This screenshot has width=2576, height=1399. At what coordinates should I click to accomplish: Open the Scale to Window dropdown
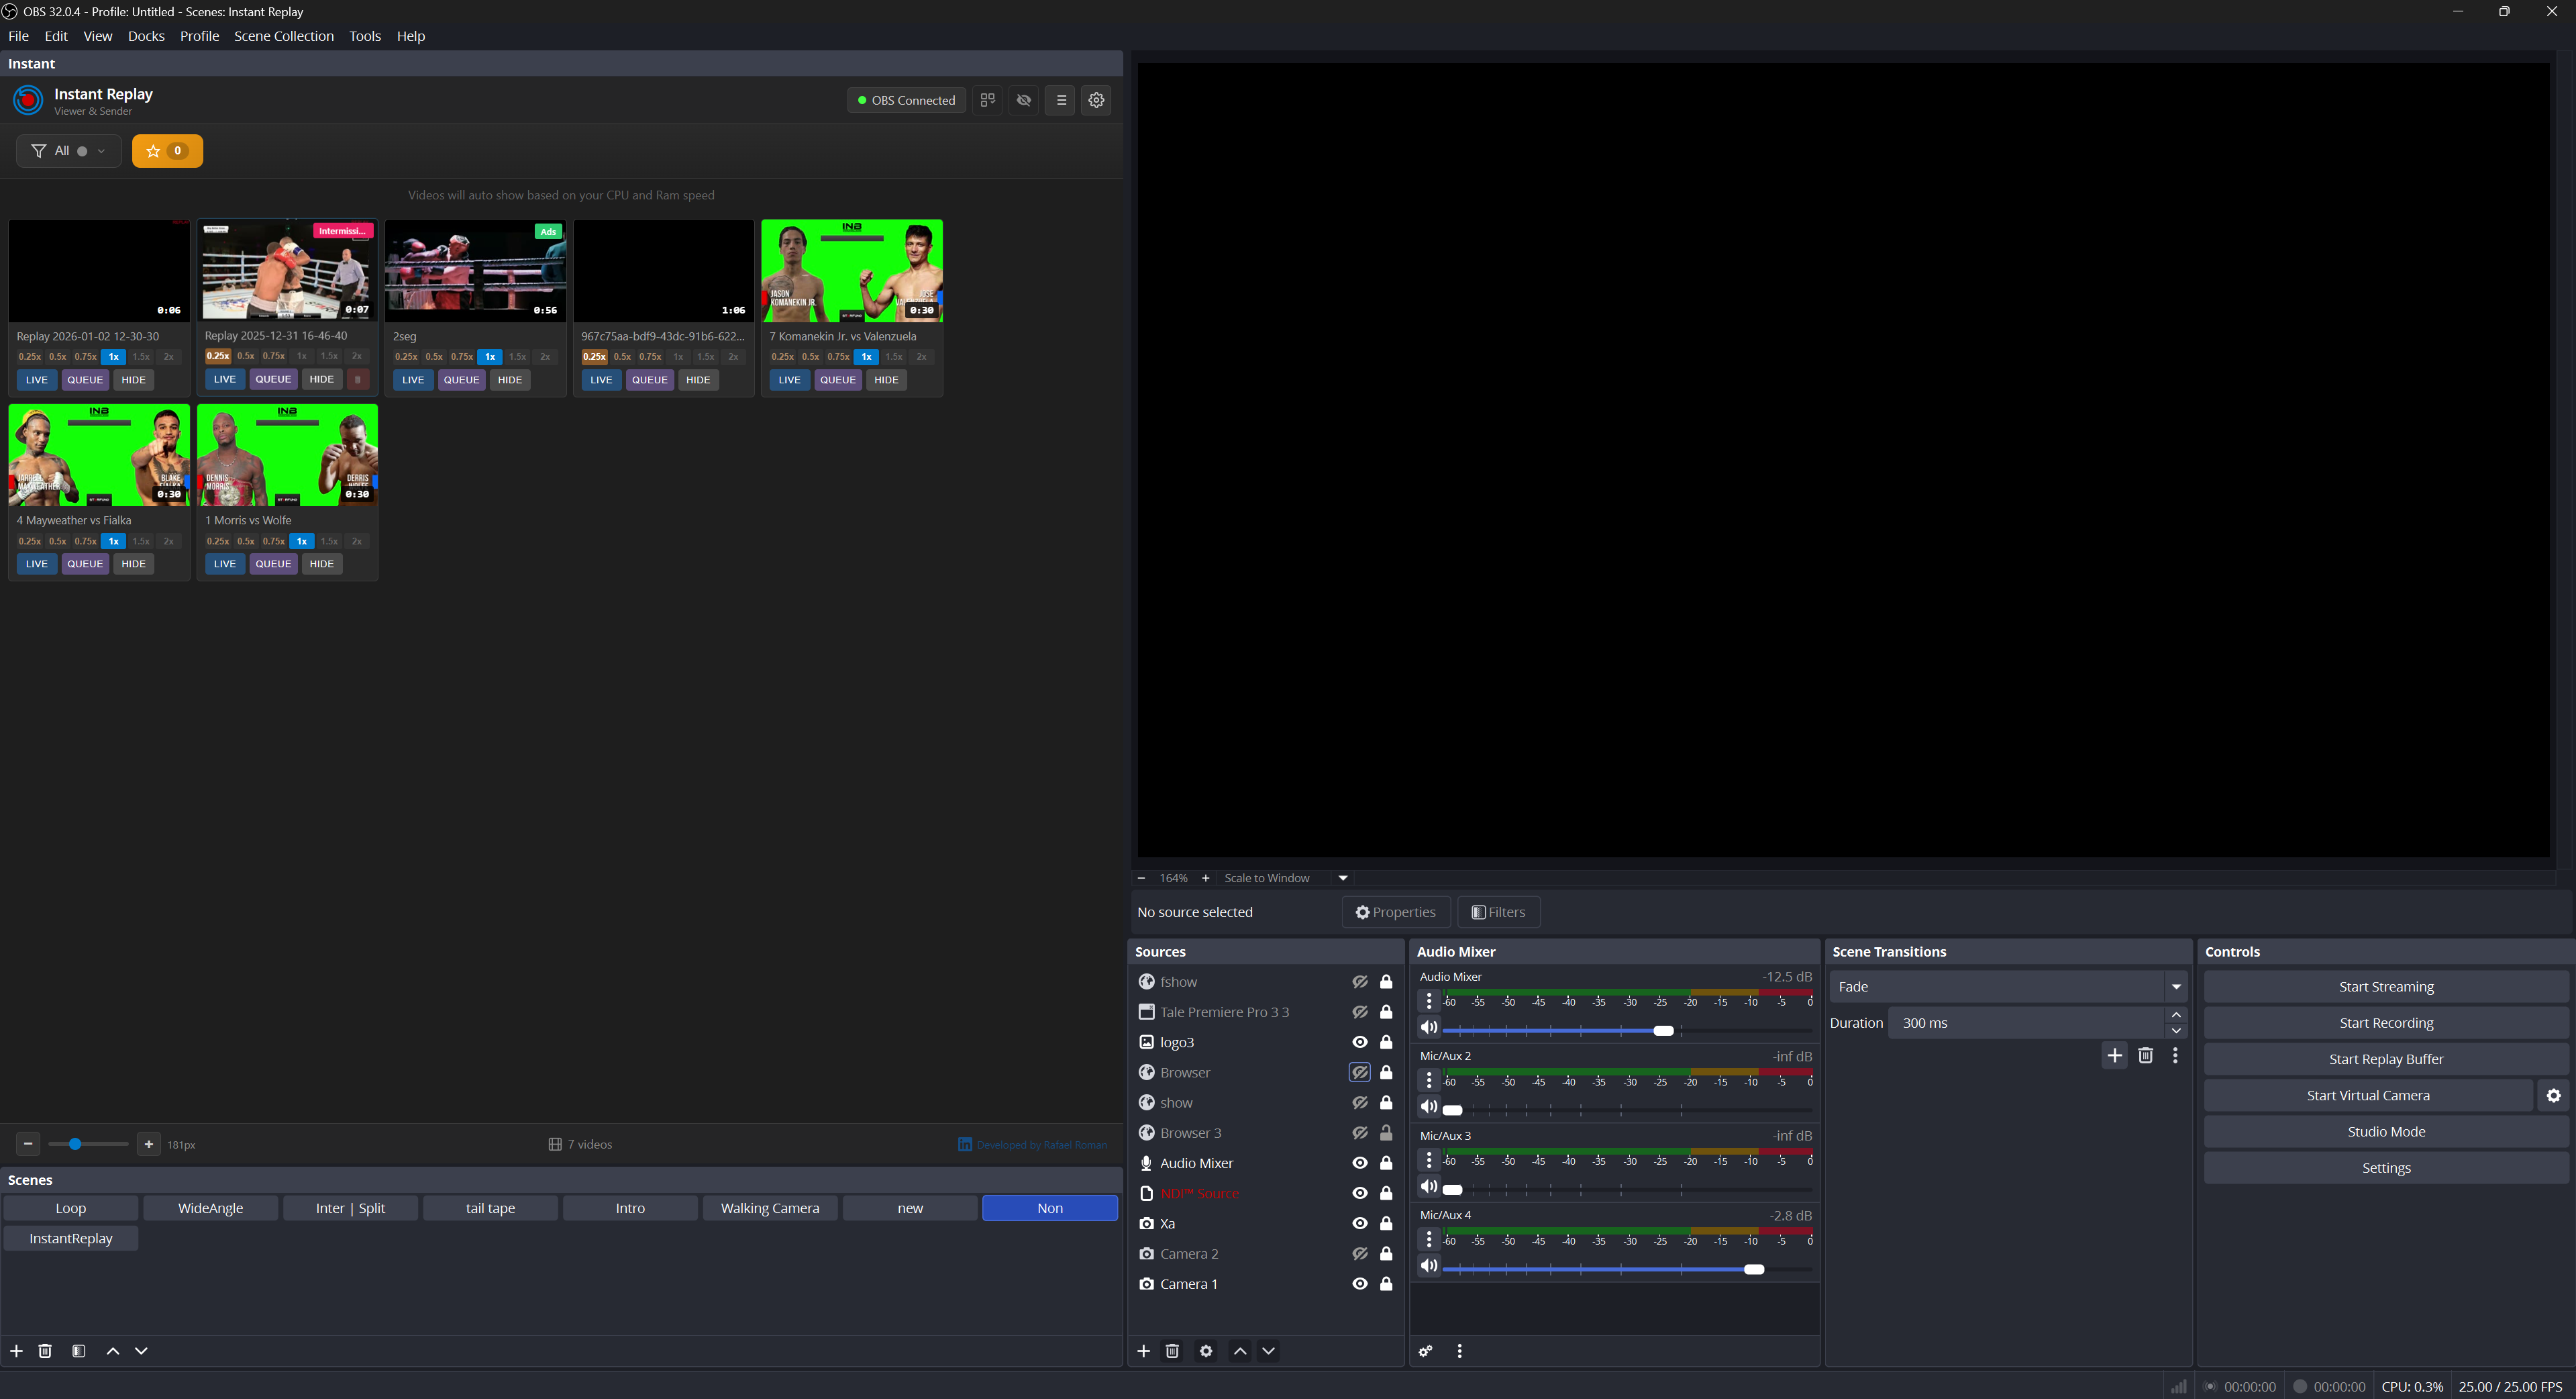[1343, 877]
